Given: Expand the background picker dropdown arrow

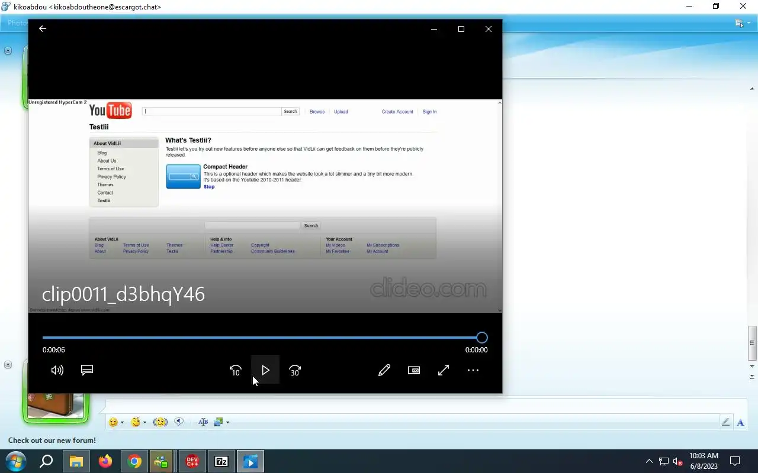Looking at the screenshot, I should point(227,423).
